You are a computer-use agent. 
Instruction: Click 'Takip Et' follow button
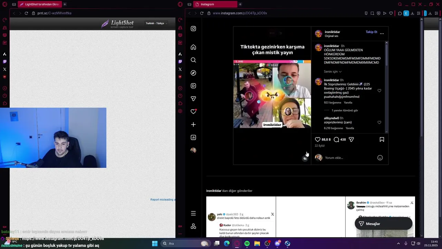[372, 32]
